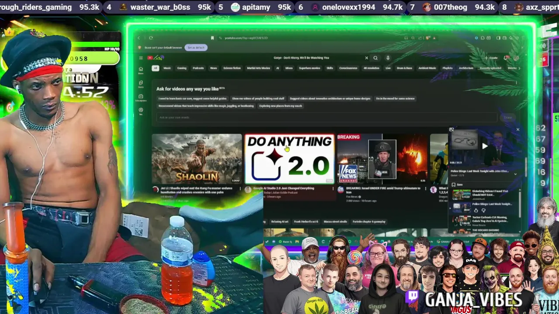
Task: Select the '4K resolution' chip
Action: click(371, 68)
